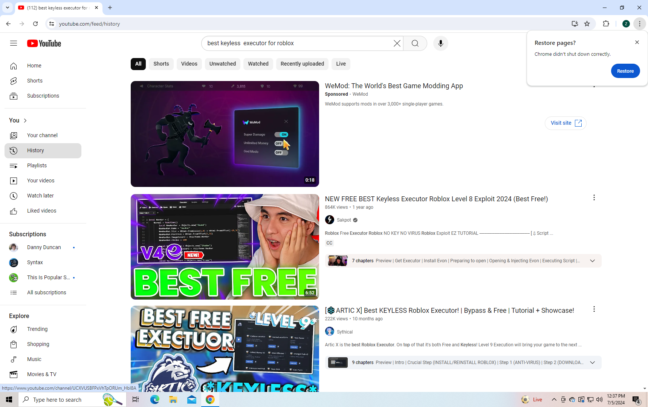
Task: Click the install app icon in address bar
Action: pos(575,24)
